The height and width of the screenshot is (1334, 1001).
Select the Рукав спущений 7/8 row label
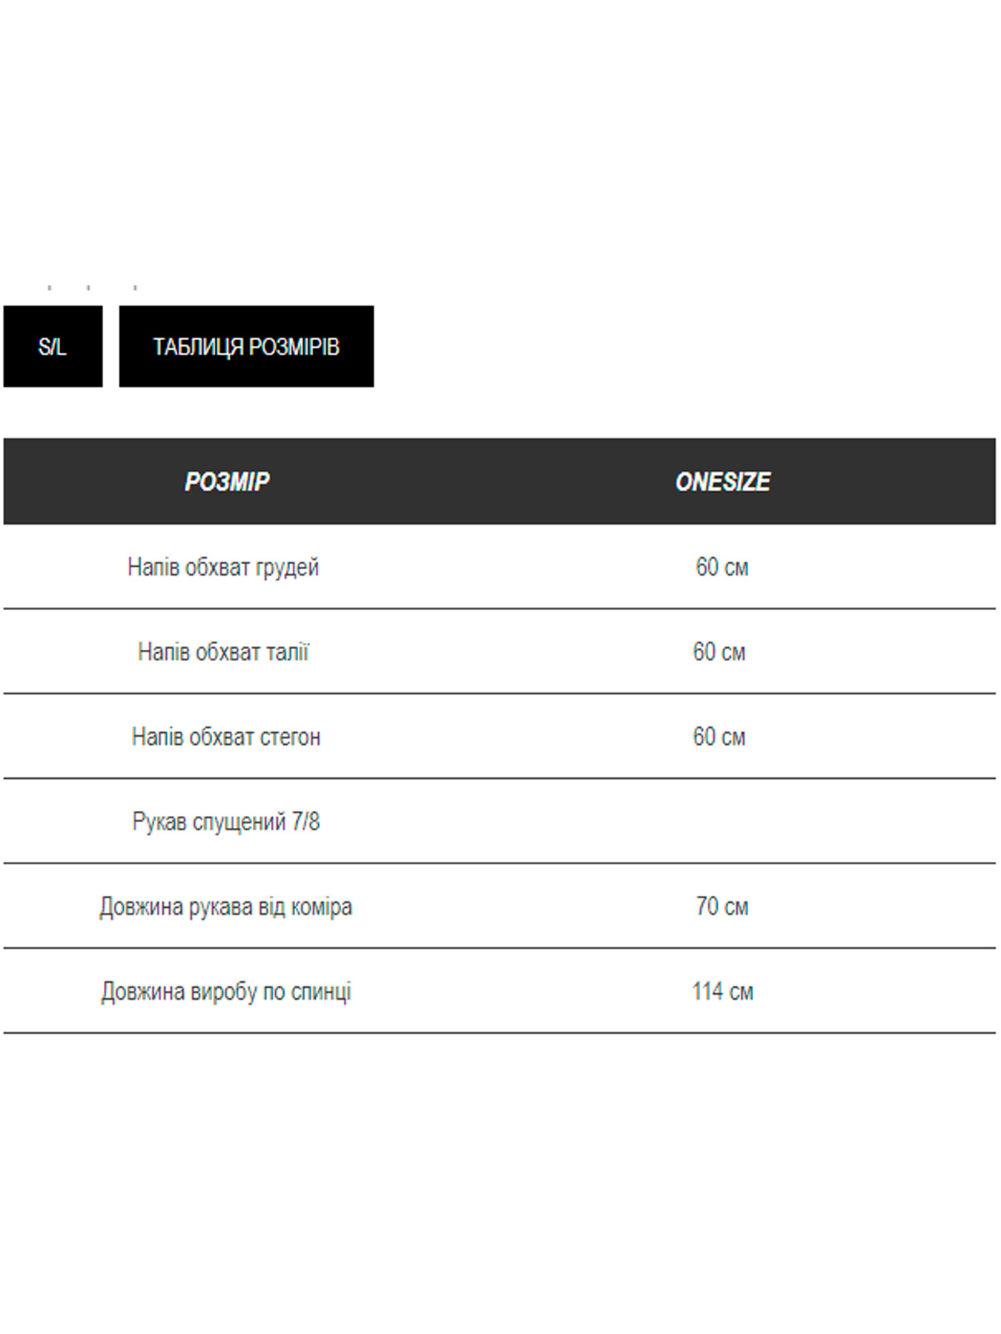click(226, 821)
